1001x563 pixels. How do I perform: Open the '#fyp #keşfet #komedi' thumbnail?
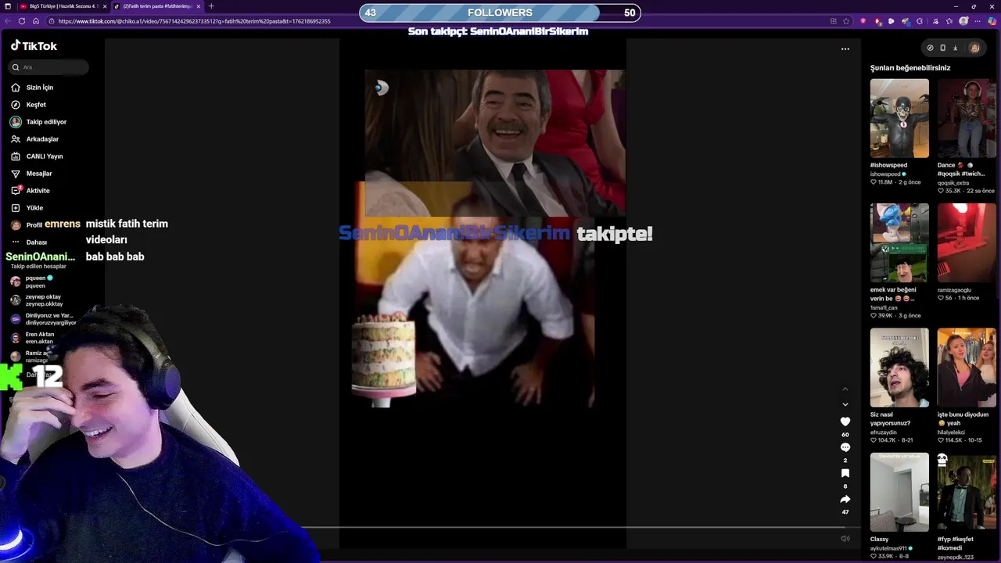(967, 492)
